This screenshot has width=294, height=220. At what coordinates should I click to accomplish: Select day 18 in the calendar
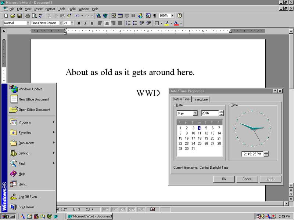pyautogui.click(x=200, y=138)
